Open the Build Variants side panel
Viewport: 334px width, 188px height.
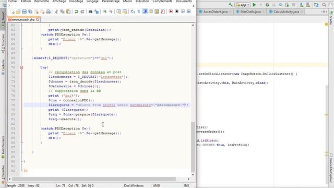tap(3, 147)
